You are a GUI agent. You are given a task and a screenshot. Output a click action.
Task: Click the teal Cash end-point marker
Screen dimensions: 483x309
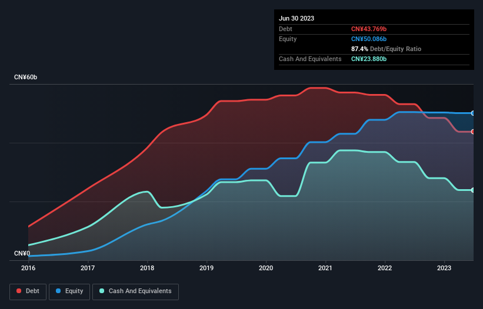[x=473, y=190]
